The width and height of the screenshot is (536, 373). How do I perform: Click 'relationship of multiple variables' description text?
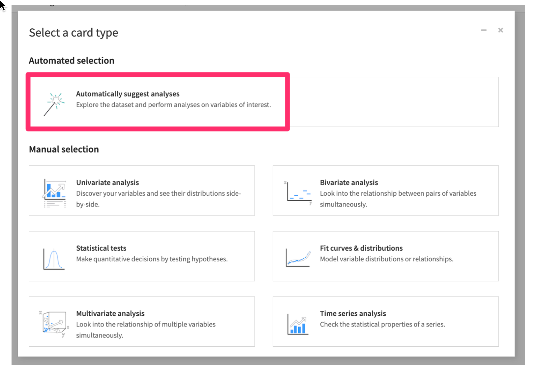(146, 330)
